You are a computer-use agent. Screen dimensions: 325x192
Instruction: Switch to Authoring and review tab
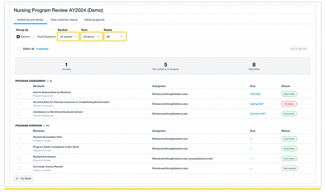(30, 20)
